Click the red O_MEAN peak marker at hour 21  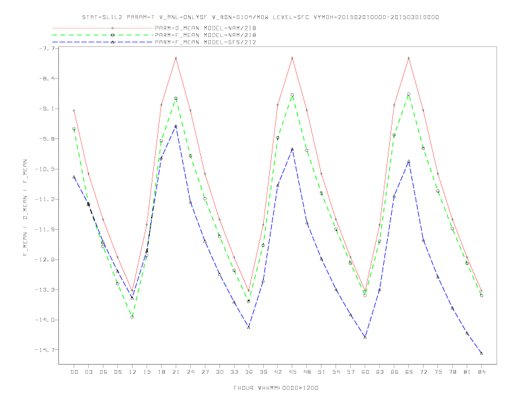176,58
